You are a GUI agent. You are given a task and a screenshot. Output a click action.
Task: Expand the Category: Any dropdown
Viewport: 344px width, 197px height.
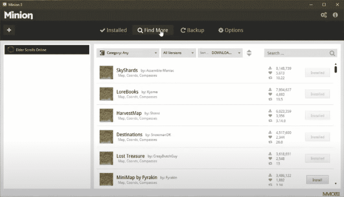click(128, 53)
